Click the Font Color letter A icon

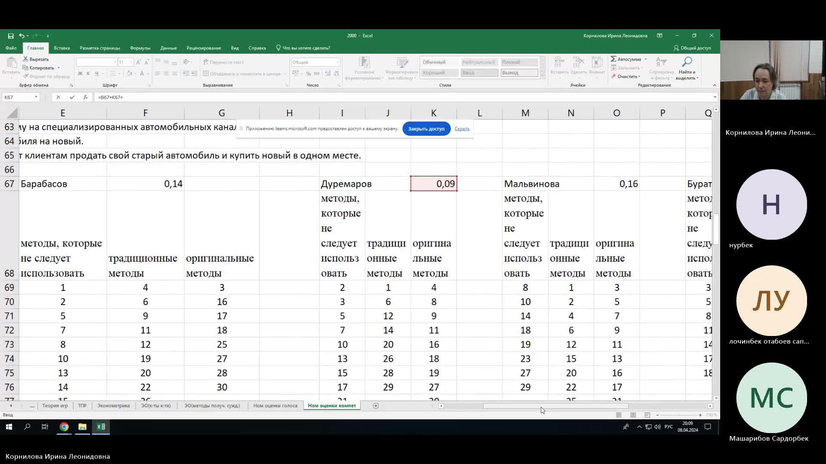click(142, 73)
